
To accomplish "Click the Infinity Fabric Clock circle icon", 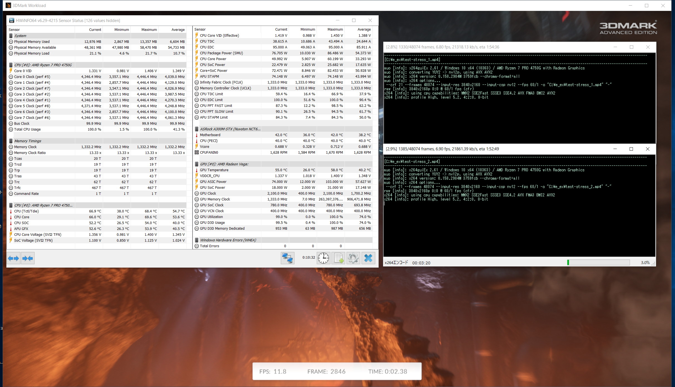I will 197,82.
